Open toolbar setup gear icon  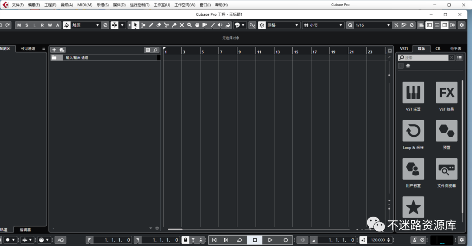click(462, 25)
